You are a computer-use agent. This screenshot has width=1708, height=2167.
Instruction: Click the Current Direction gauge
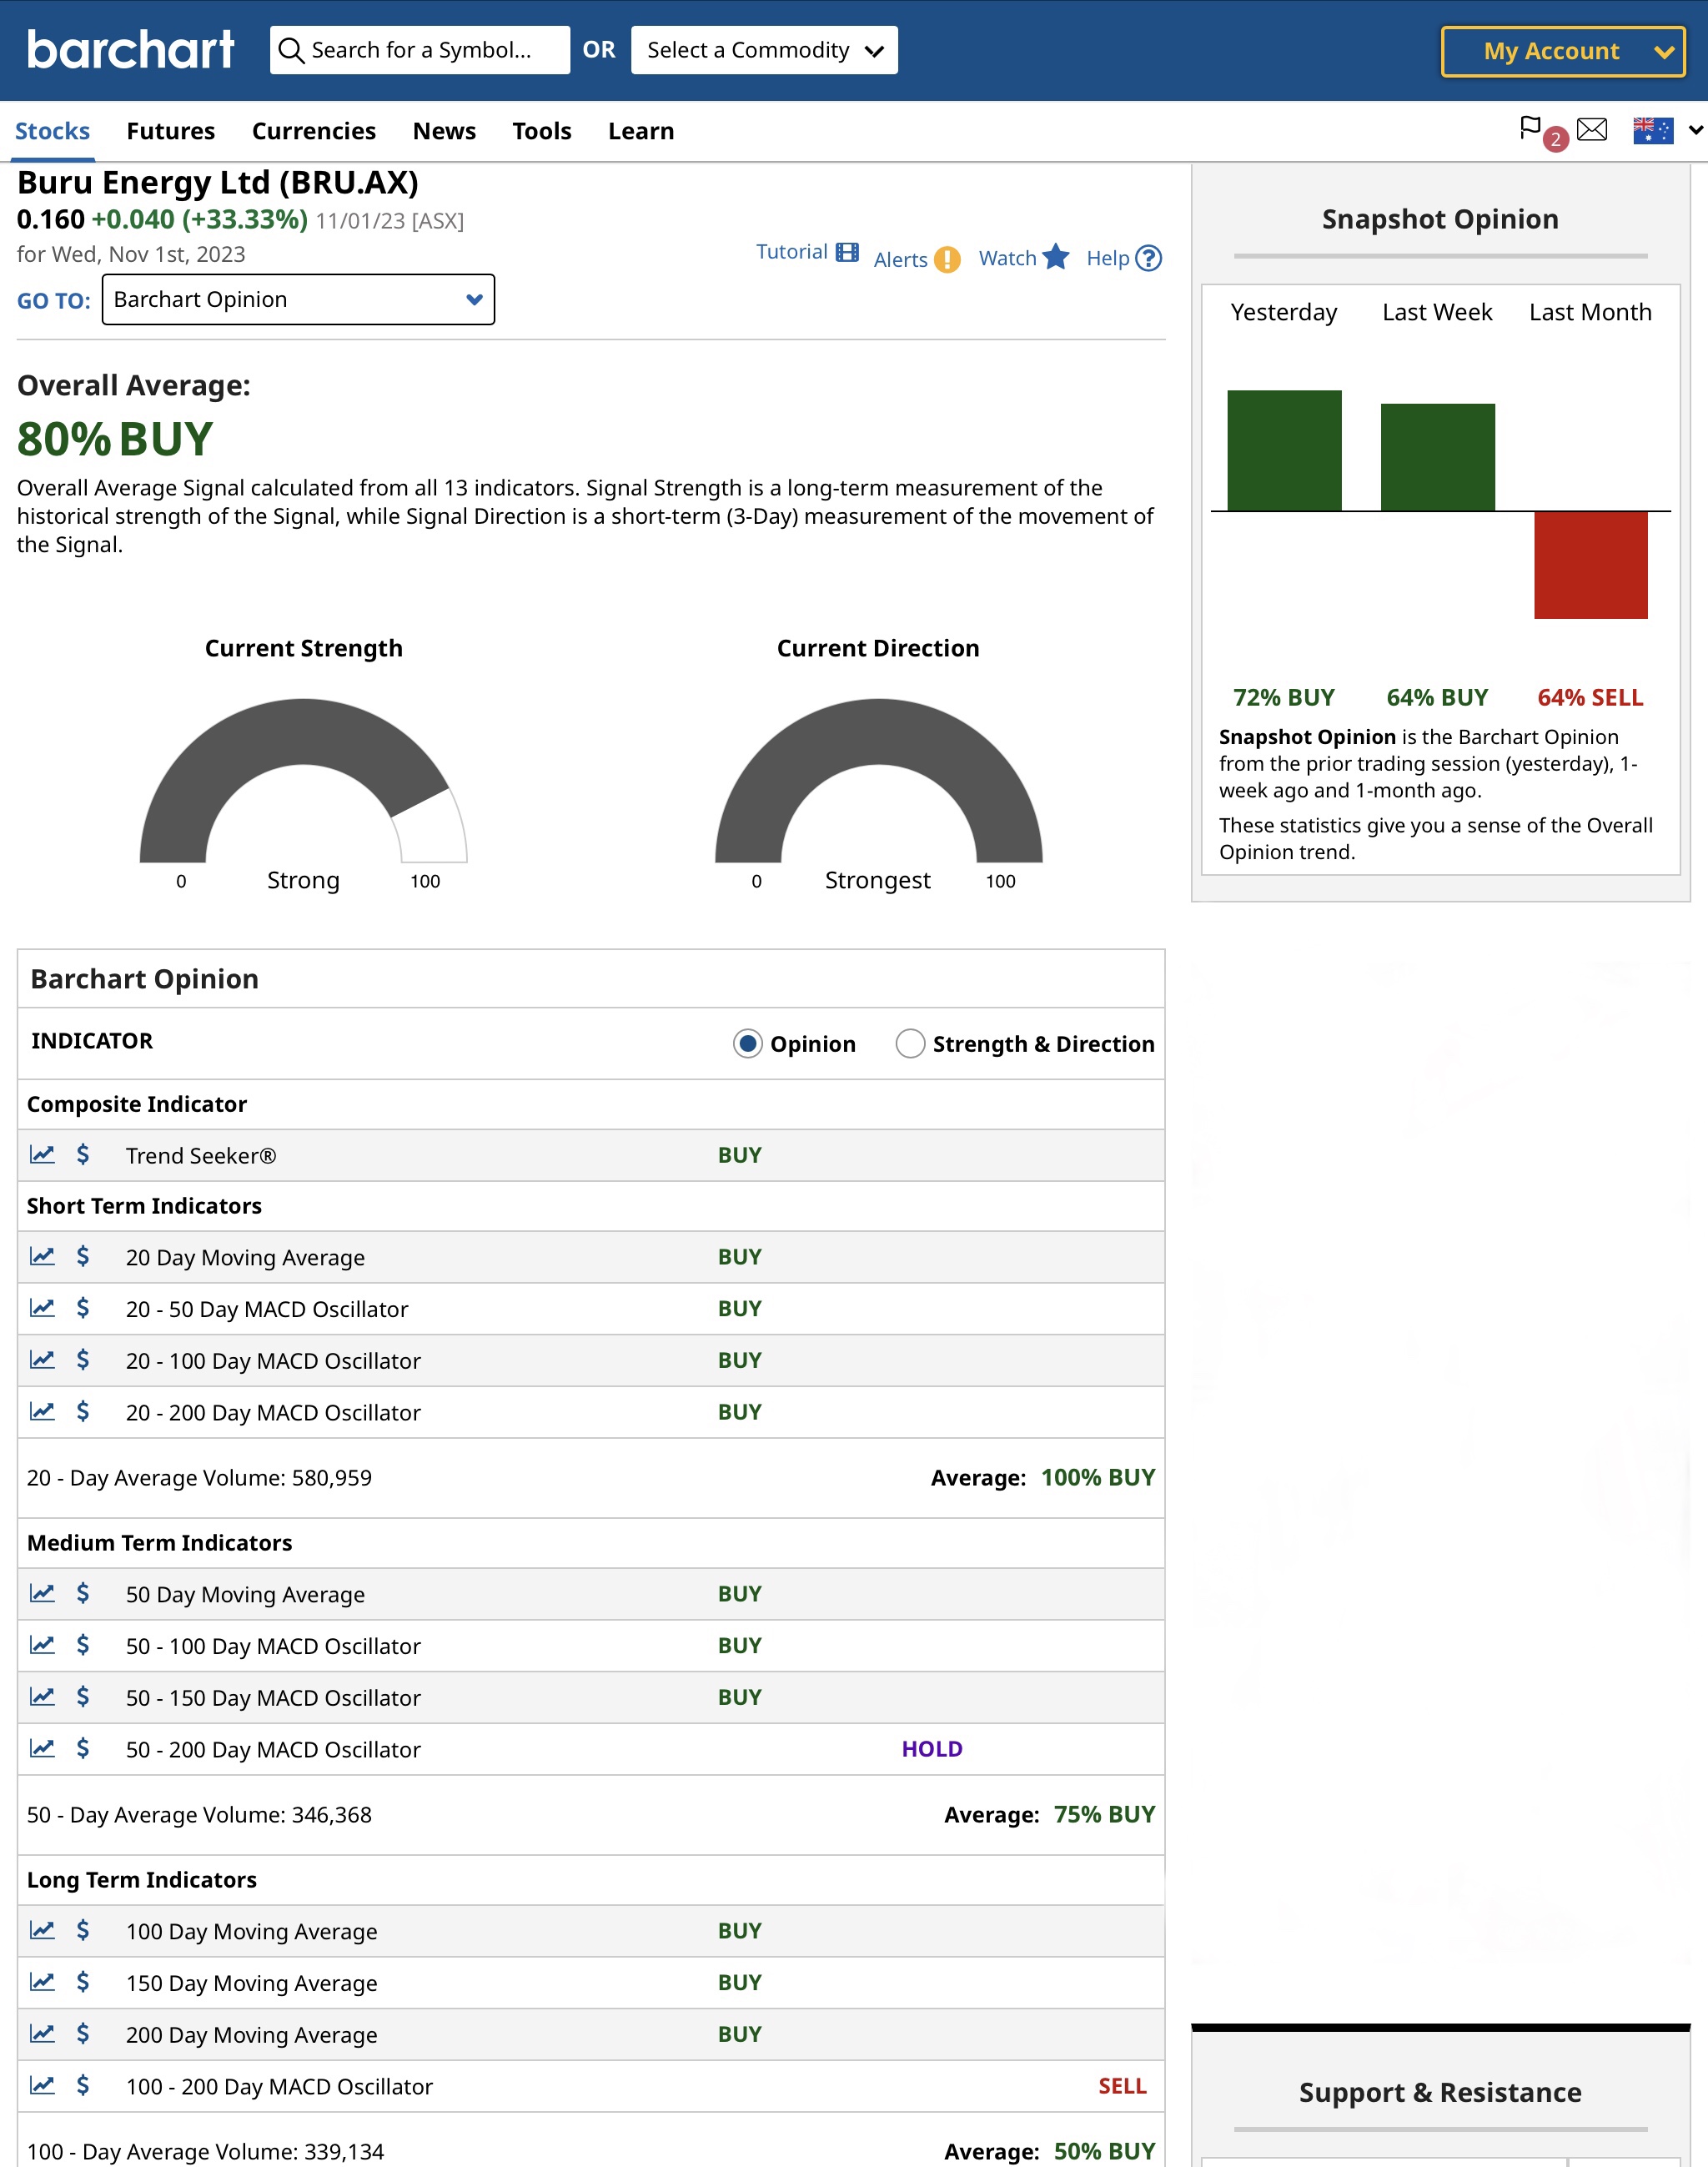click(878, 780)
